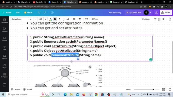
Task: Open the help question mark
Action: point(170,89)
